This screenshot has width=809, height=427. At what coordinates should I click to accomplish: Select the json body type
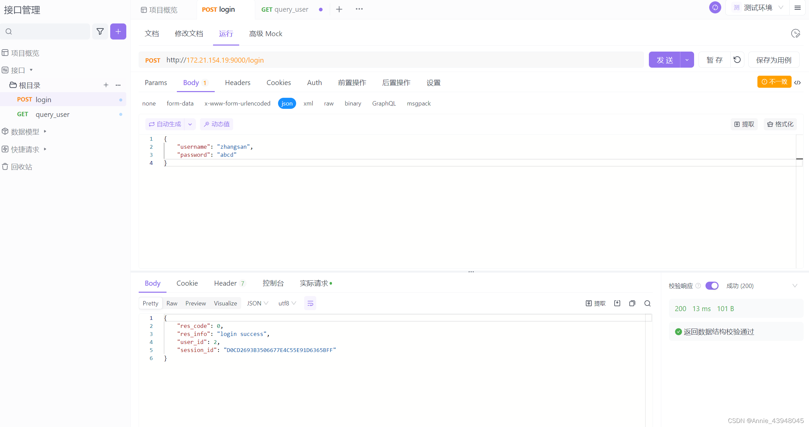coord(287,103)
